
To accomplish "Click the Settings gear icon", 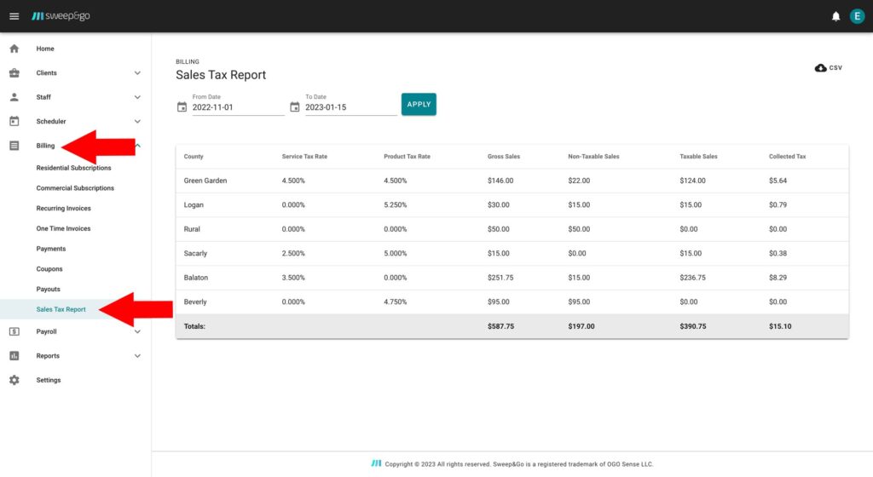I will (14, 380).
